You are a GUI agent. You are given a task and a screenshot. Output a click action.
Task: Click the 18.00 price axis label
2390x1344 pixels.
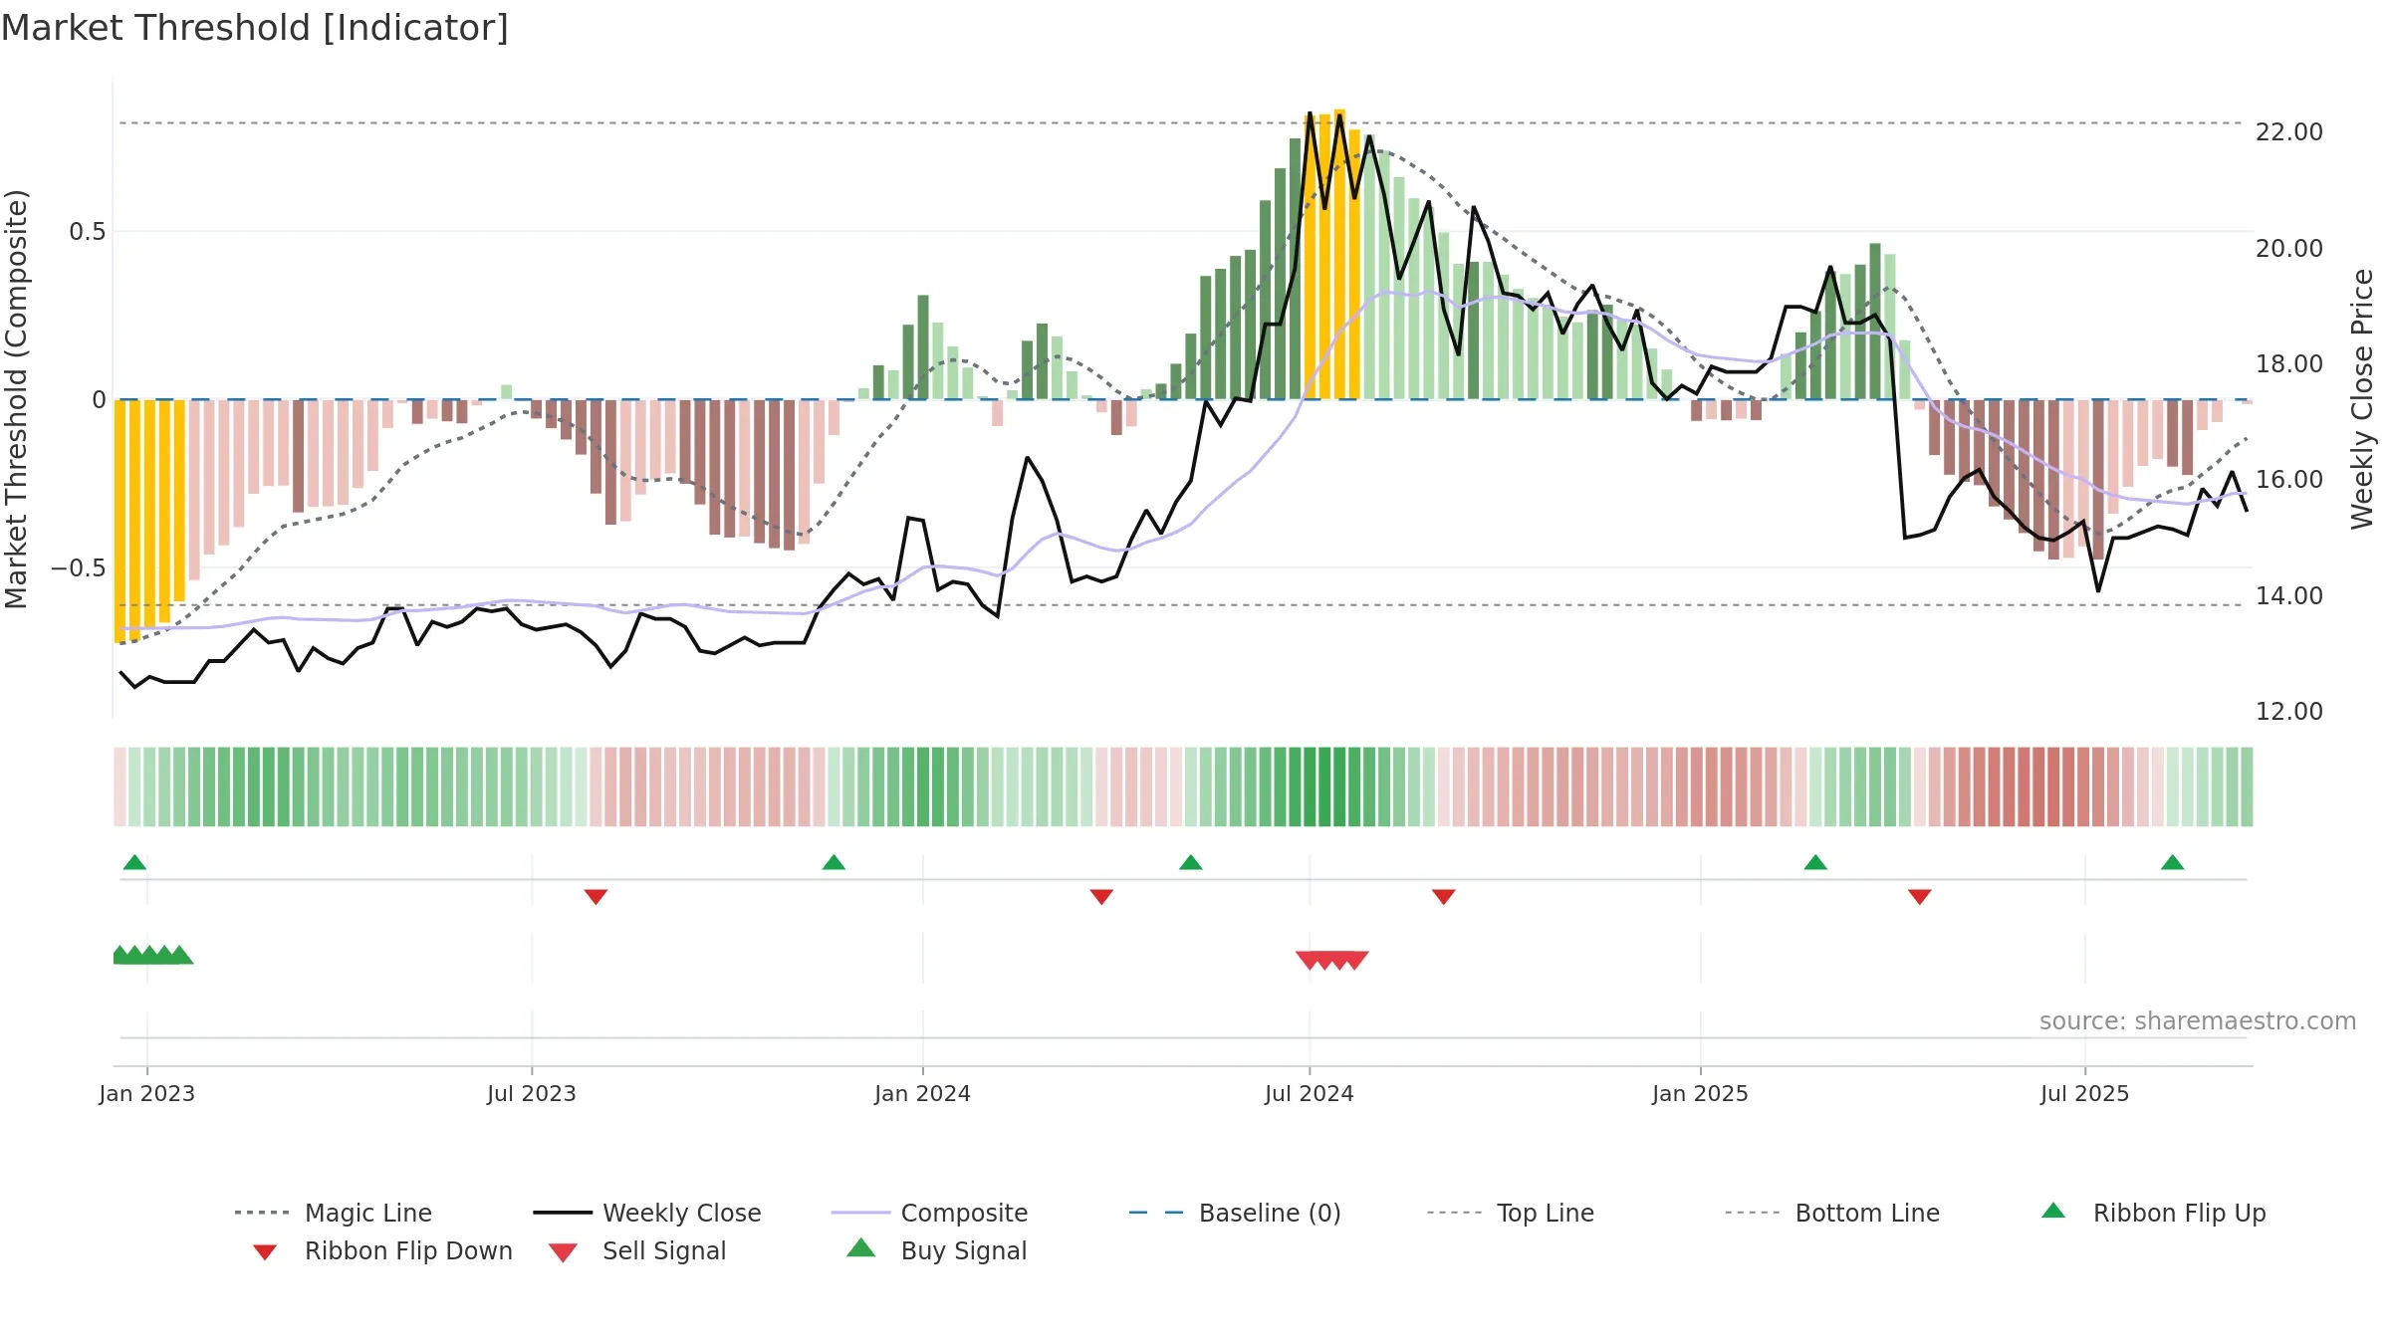click(2289, 364)
